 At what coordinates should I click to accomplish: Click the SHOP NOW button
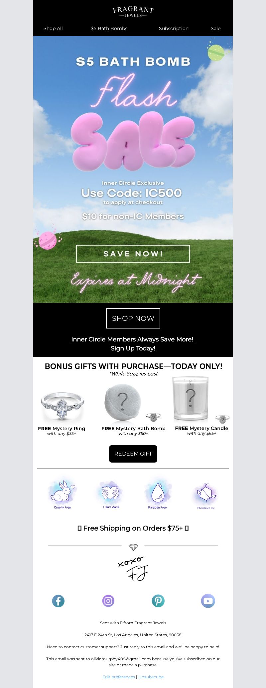tap(133, 318)
